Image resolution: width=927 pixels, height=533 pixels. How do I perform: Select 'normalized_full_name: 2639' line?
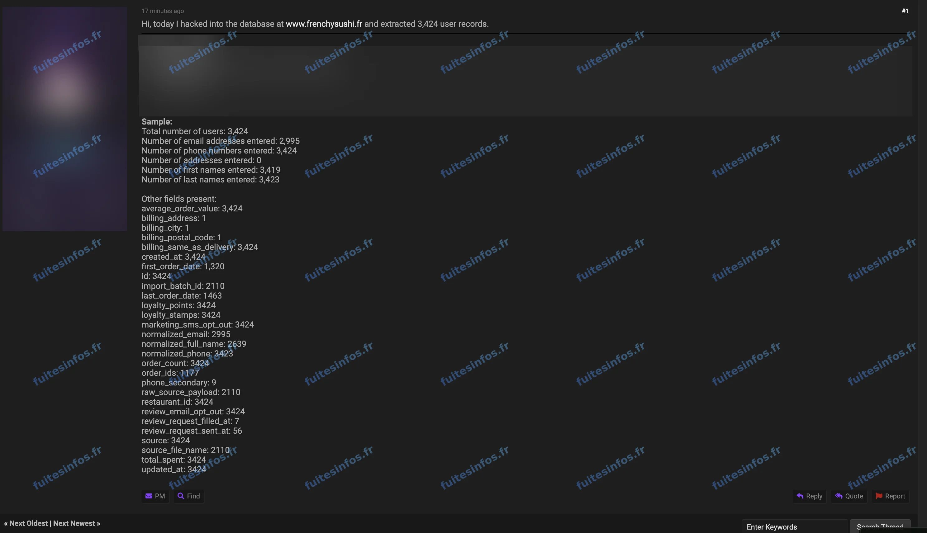(x=194, y=344)
